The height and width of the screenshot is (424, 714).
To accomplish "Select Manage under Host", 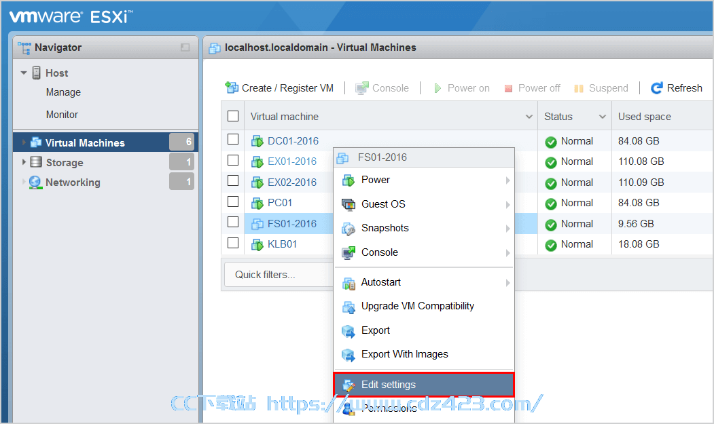I will pos(63,92).
